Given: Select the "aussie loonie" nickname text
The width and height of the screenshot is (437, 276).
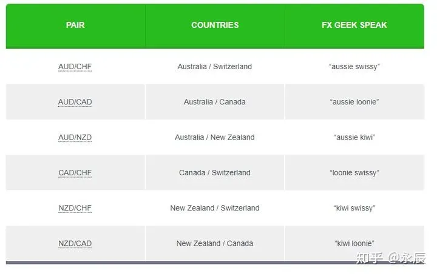Looking at the screenshot, I should click(x=354, y=102).
